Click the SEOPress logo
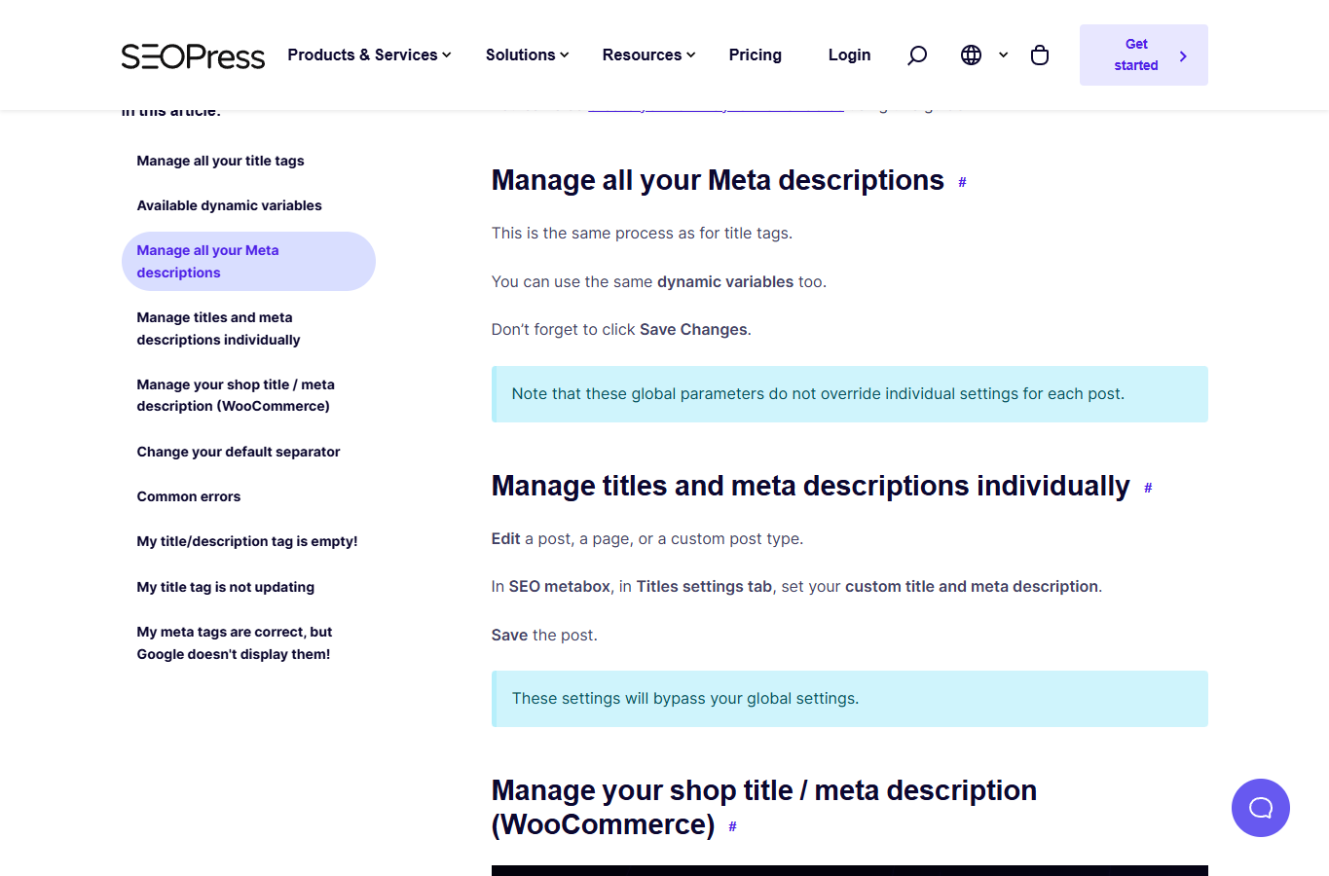 point(193,55)
